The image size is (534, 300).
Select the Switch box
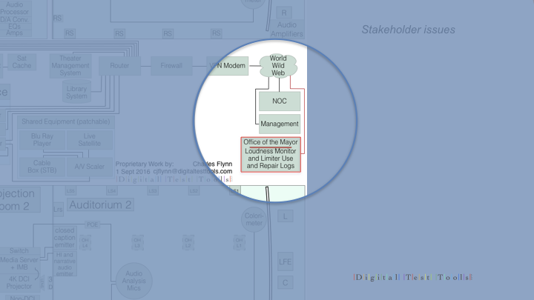click(19, 251)
